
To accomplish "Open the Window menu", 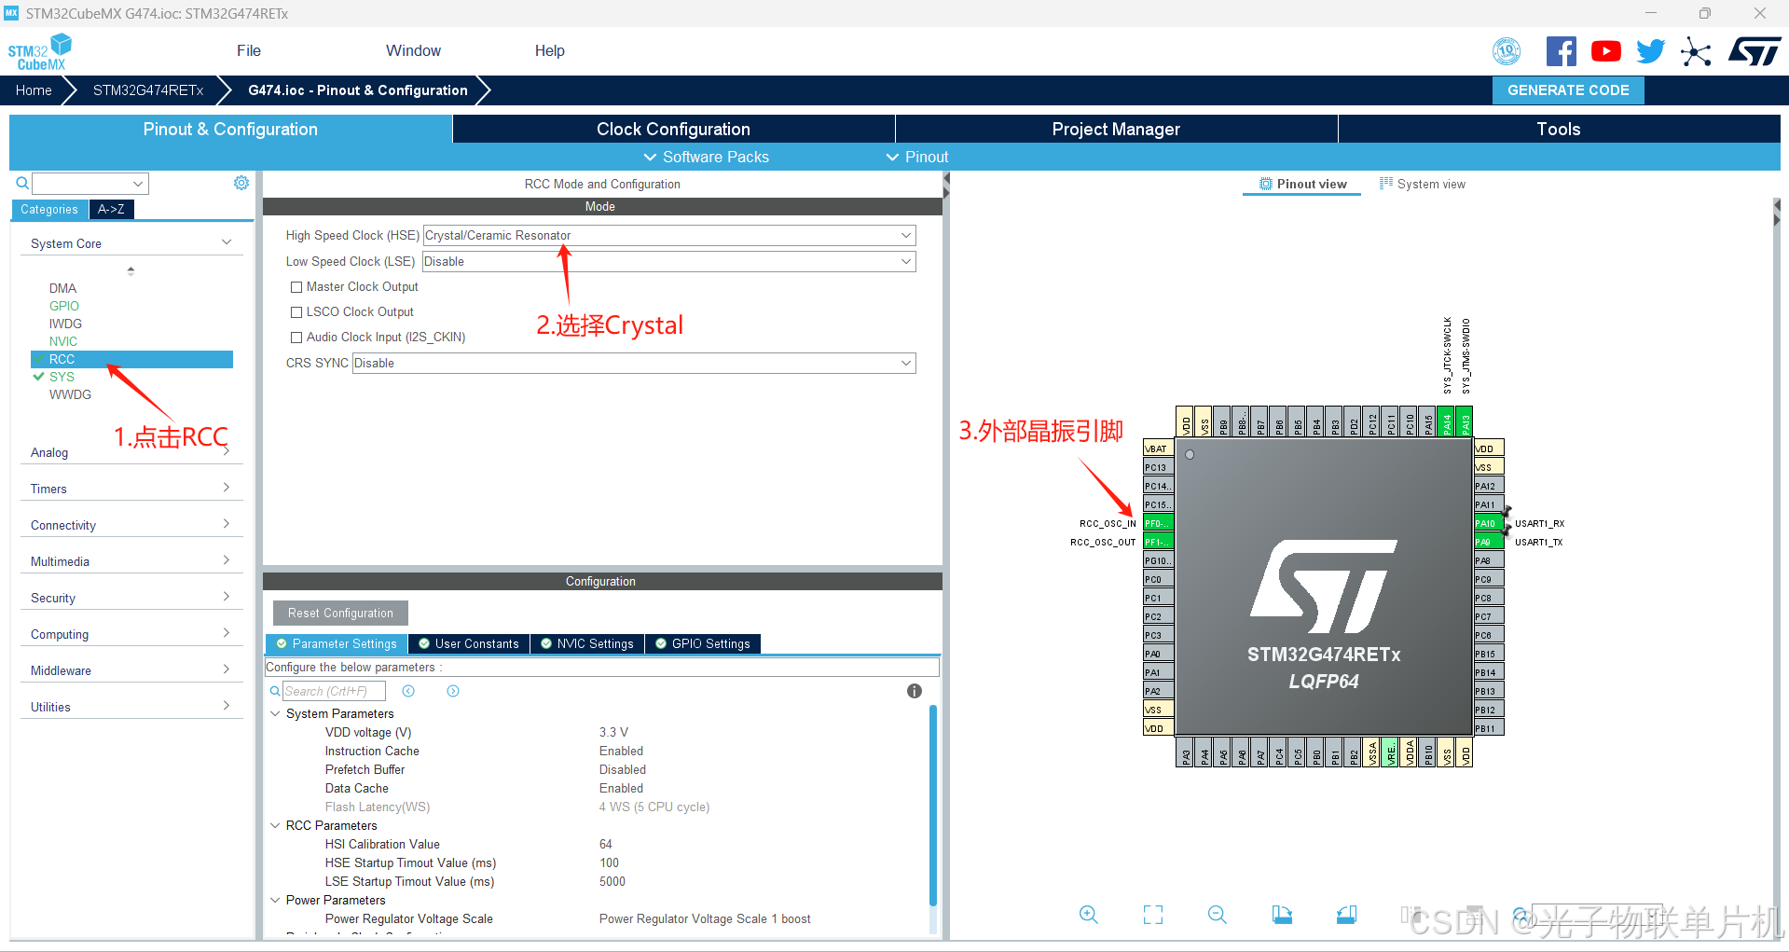I will point(414,51).
